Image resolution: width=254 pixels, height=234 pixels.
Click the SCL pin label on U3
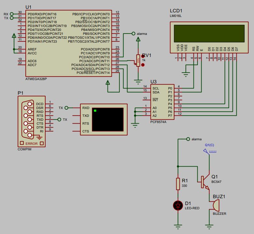click(156, 88)
